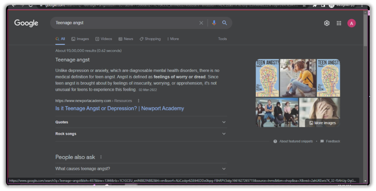Expand the Quotes section
The image size is (376, 191).
pyautogui.click(x=141, y=122)
